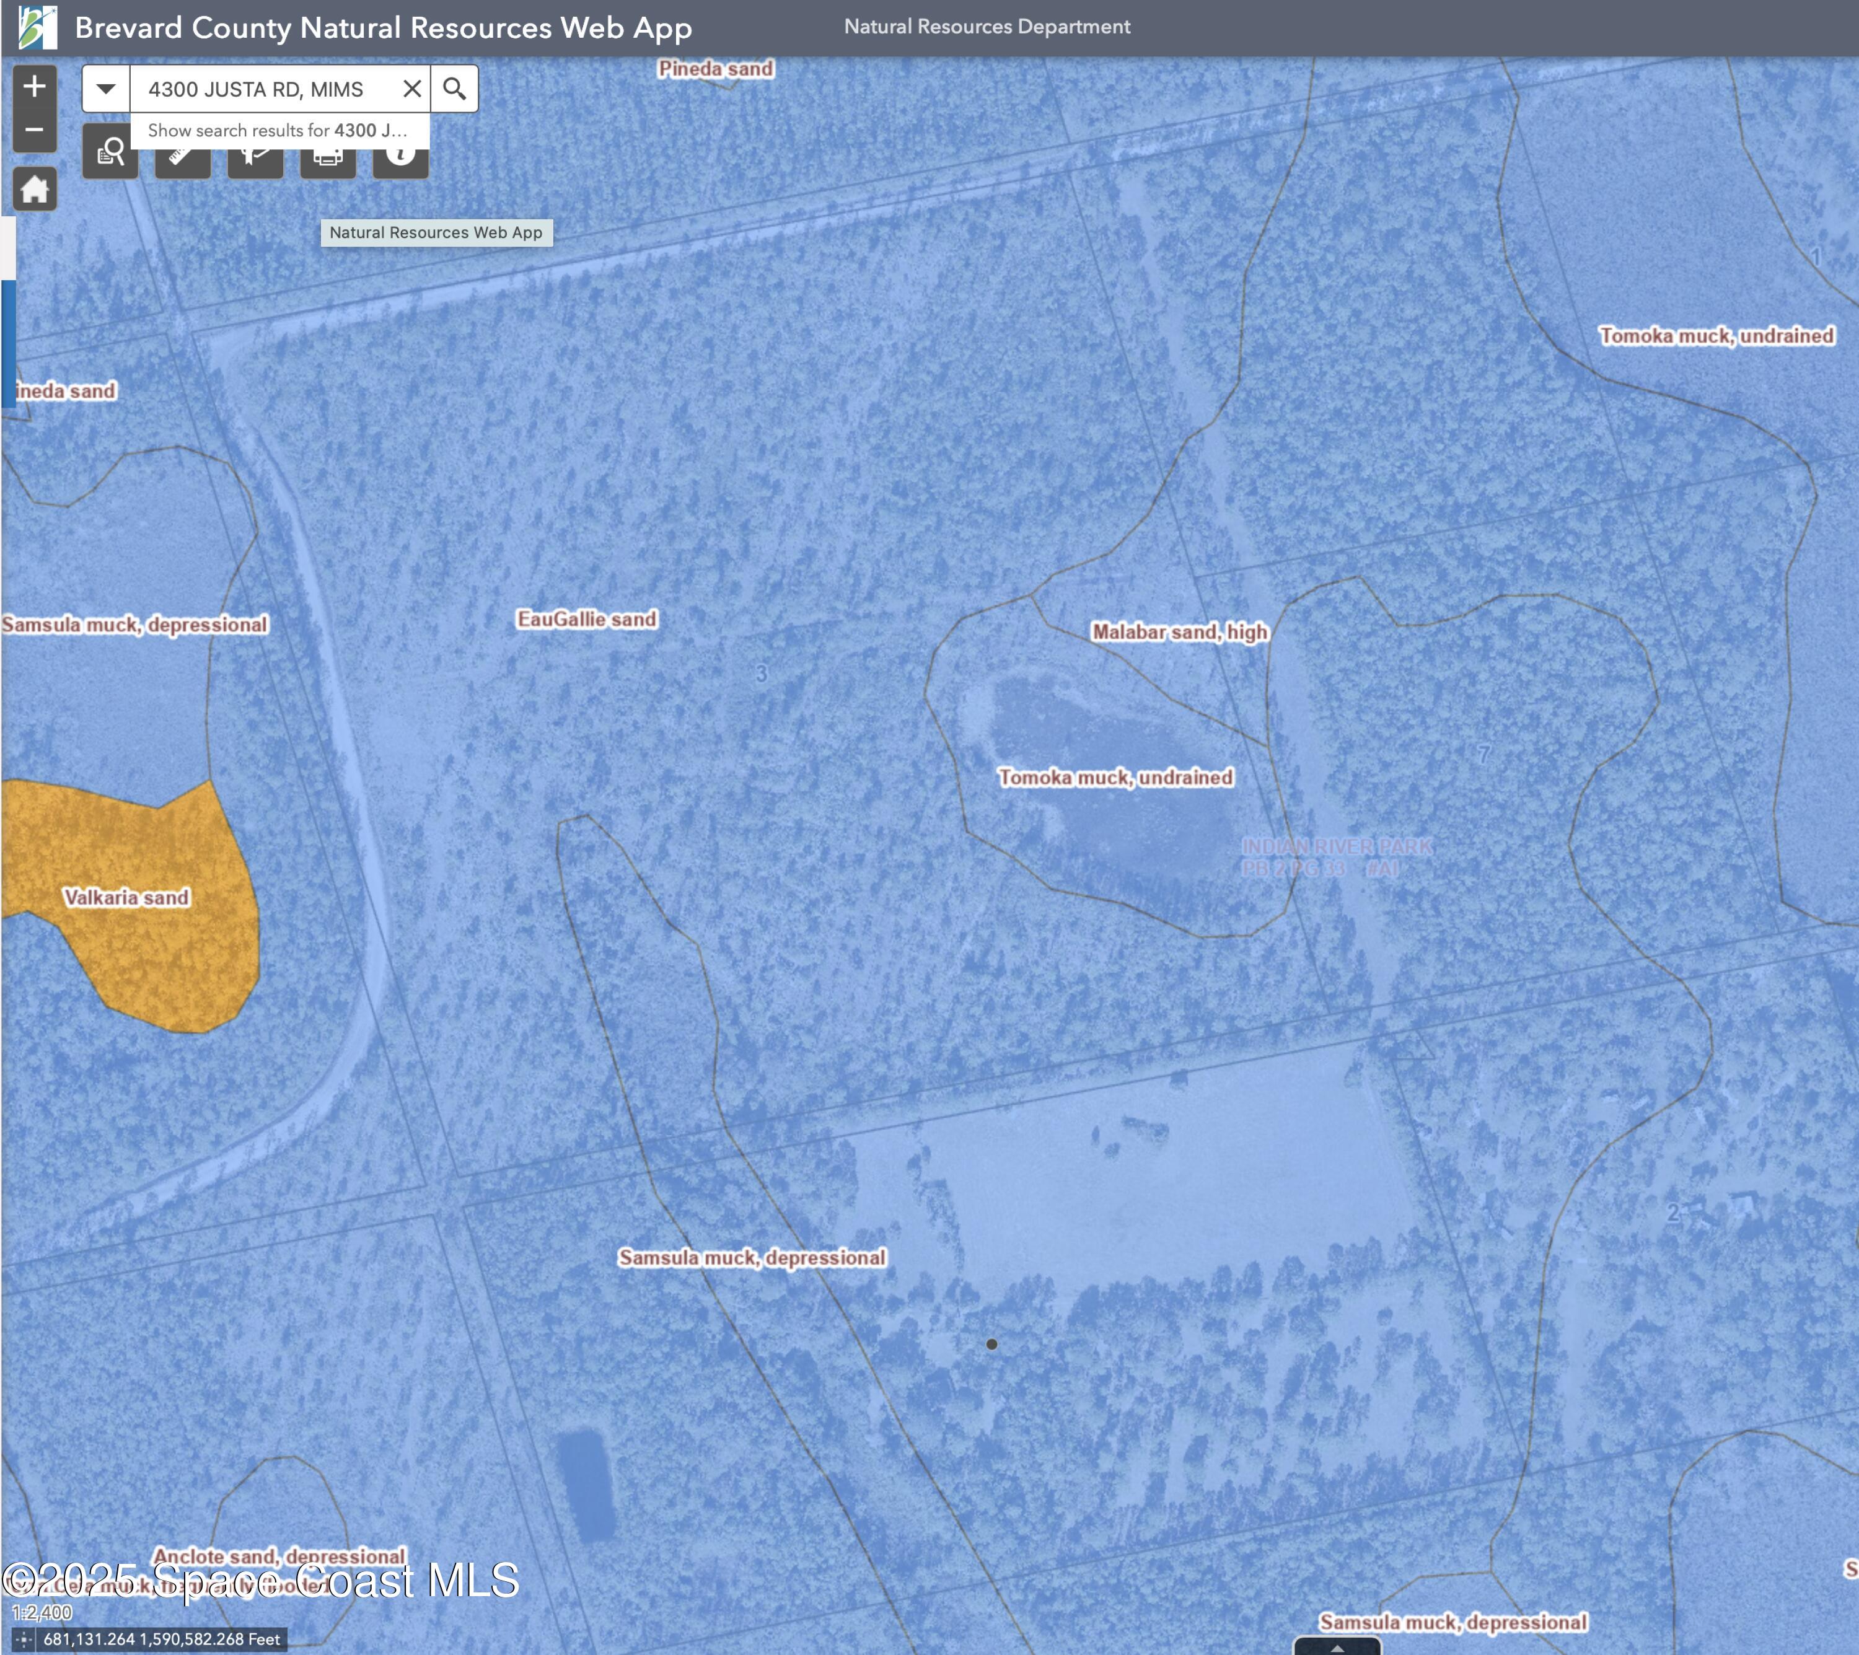Zoom in on the map
Screen dimensions: 1859x1655
click(x=35, y=87)
